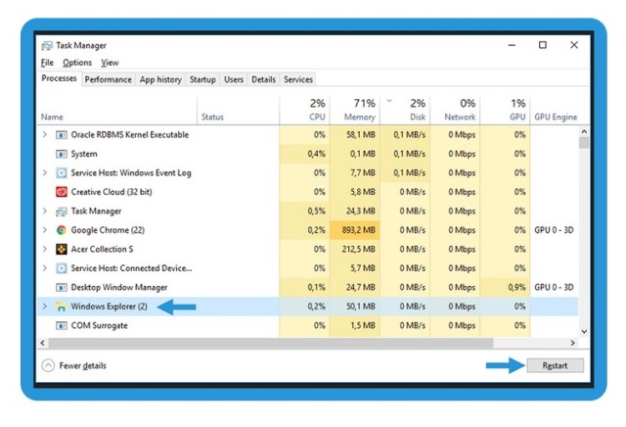Click the Task Manager title bar icon
The height and width of the screenshot is (427, 626).
click(x=47, y=46)
